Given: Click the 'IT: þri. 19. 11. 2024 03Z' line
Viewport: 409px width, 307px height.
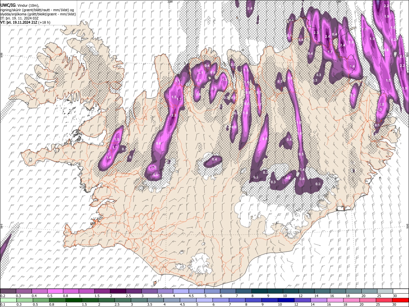Looking at the screenshot, I should (x=19, y=18).
